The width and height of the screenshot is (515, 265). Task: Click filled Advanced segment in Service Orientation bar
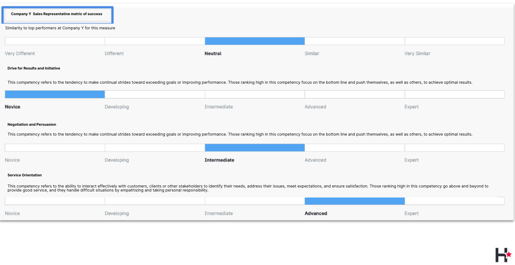[x=355, y=201]
